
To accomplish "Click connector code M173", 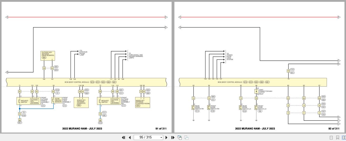I will [261, 94].
